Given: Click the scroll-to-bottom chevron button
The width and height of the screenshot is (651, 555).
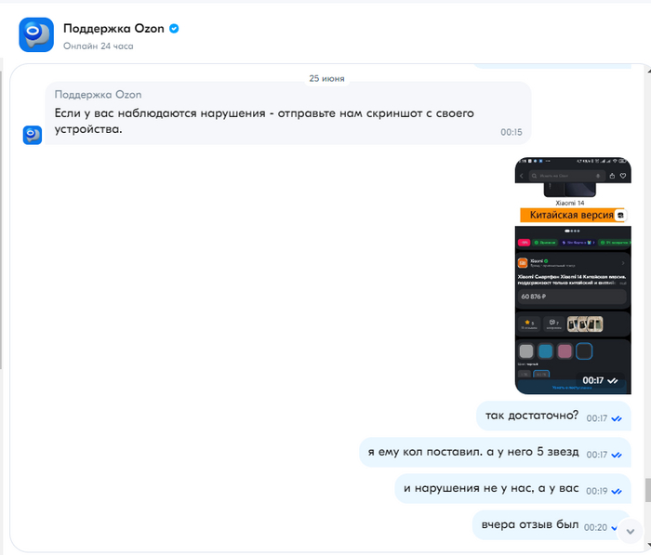Looking at the screenshot, I should [631, 532].
